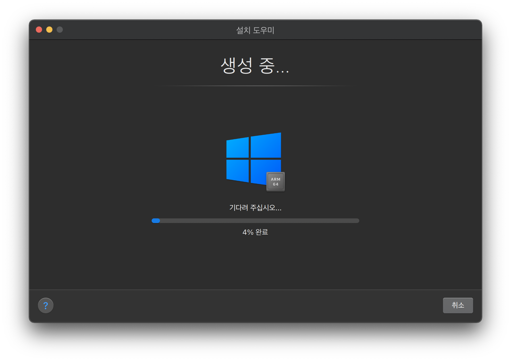This screenshot has width=511, height=361.
Task: Click the 설치 도우미 window title
Action: tap(255, 30)
